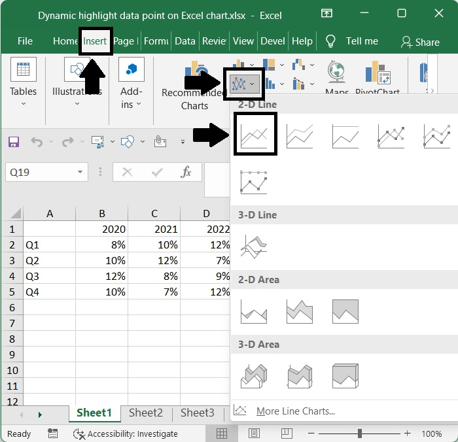Toggle Page Layout view in status bar
This screenshot has height=442, width=458.
click(254, 433)
